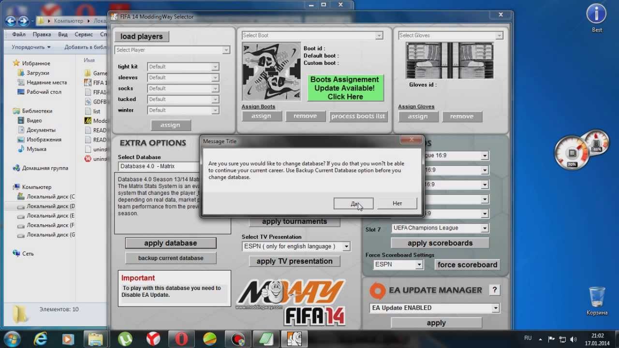Open Файл menu in Explorer
The width and height of the screenshot is (619, 348).
(19, 35)
